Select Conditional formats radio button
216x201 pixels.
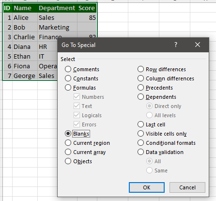(x=140, y=143)
